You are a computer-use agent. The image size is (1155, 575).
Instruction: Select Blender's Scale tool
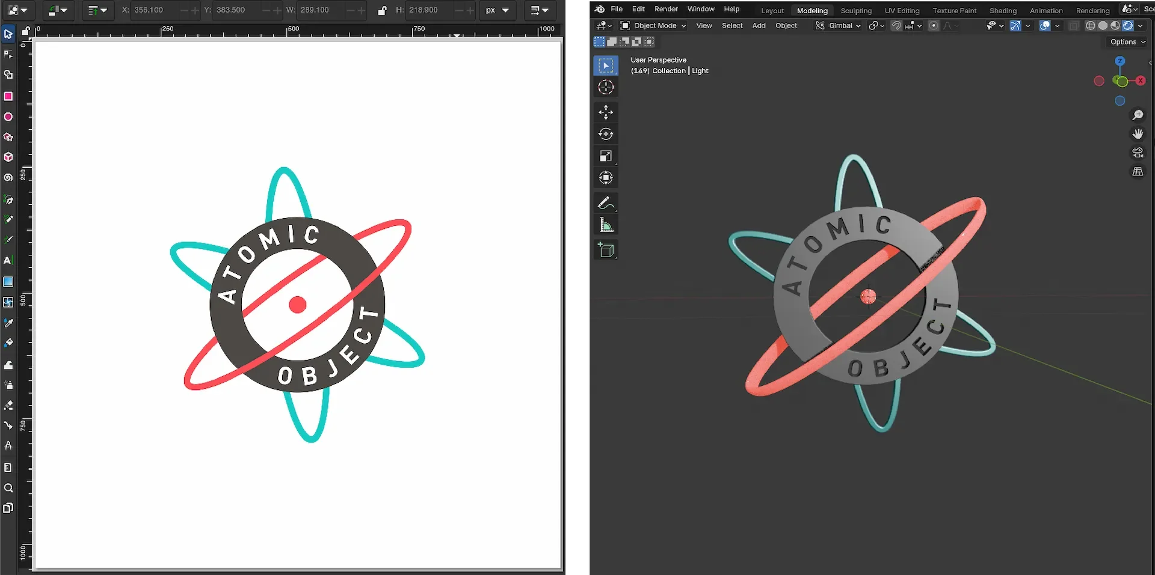pos(606,156)
